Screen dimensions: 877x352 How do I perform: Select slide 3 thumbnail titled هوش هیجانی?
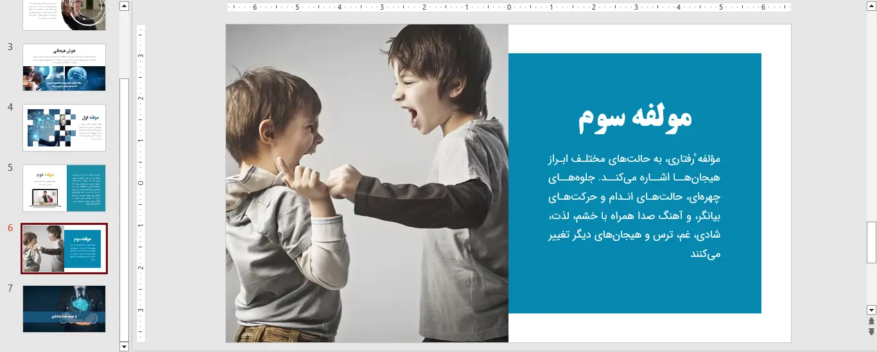64,67
